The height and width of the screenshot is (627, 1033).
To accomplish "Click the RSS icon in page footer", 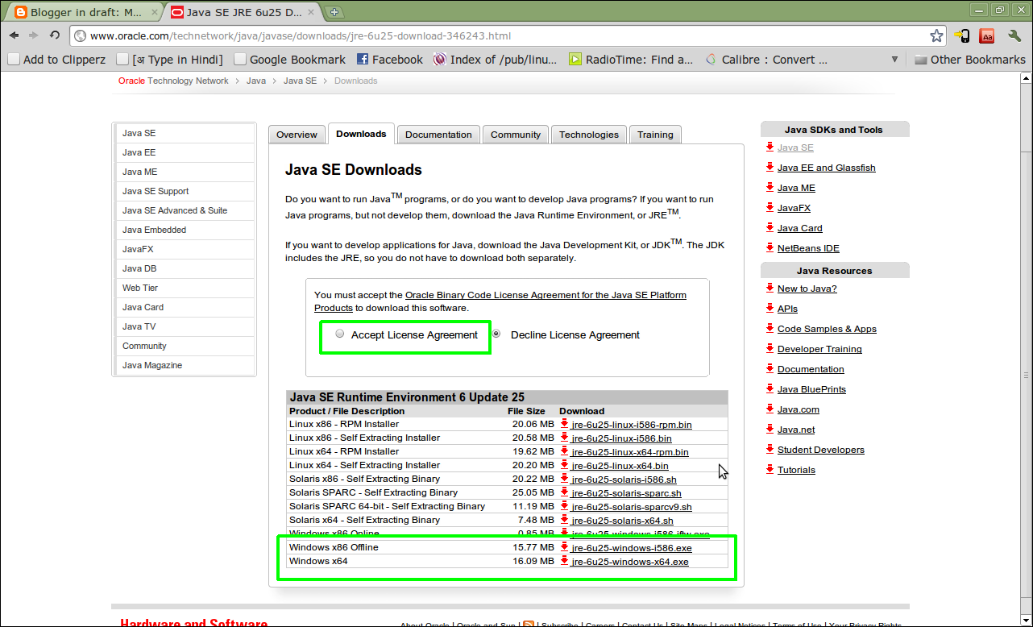I will [529, 624].
